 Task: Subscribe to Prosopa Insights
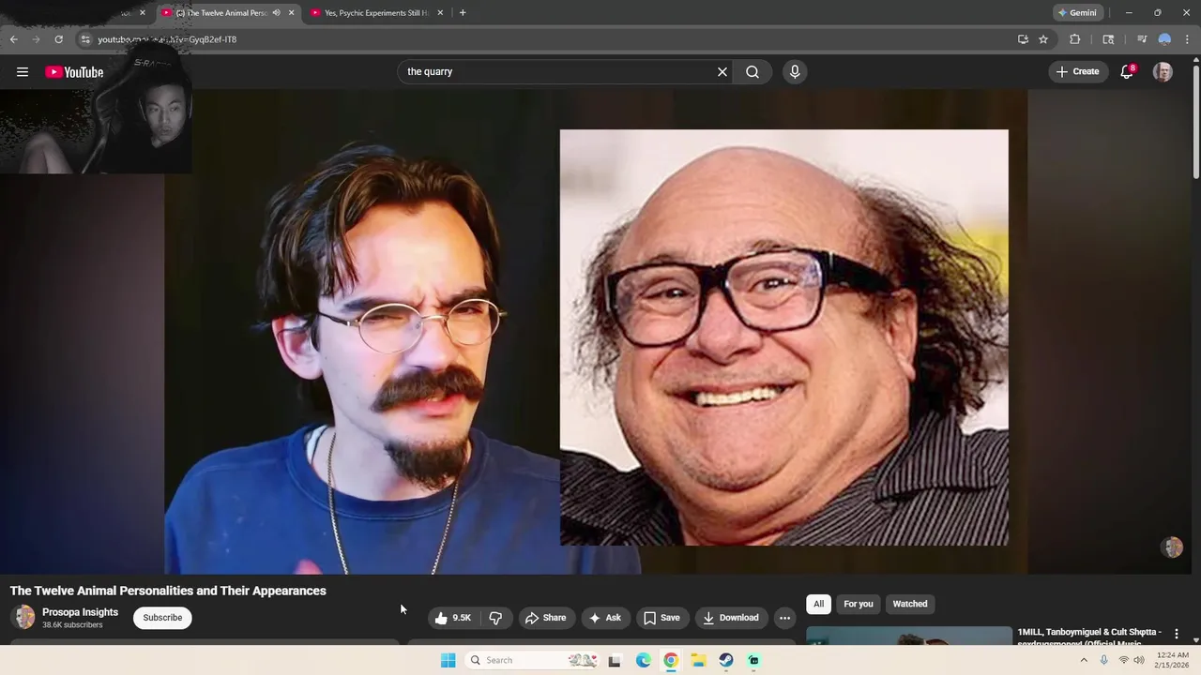coord(162,618)
